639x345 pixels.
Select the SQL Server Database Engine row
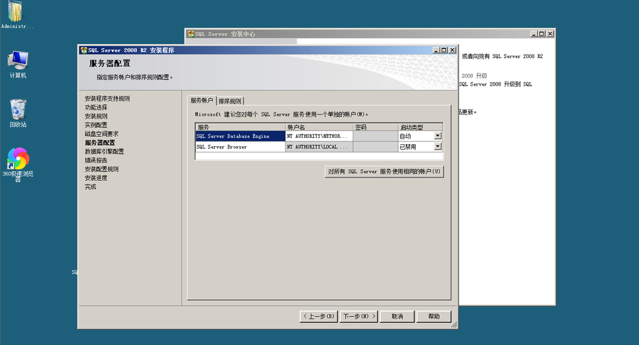click(241, 136)
